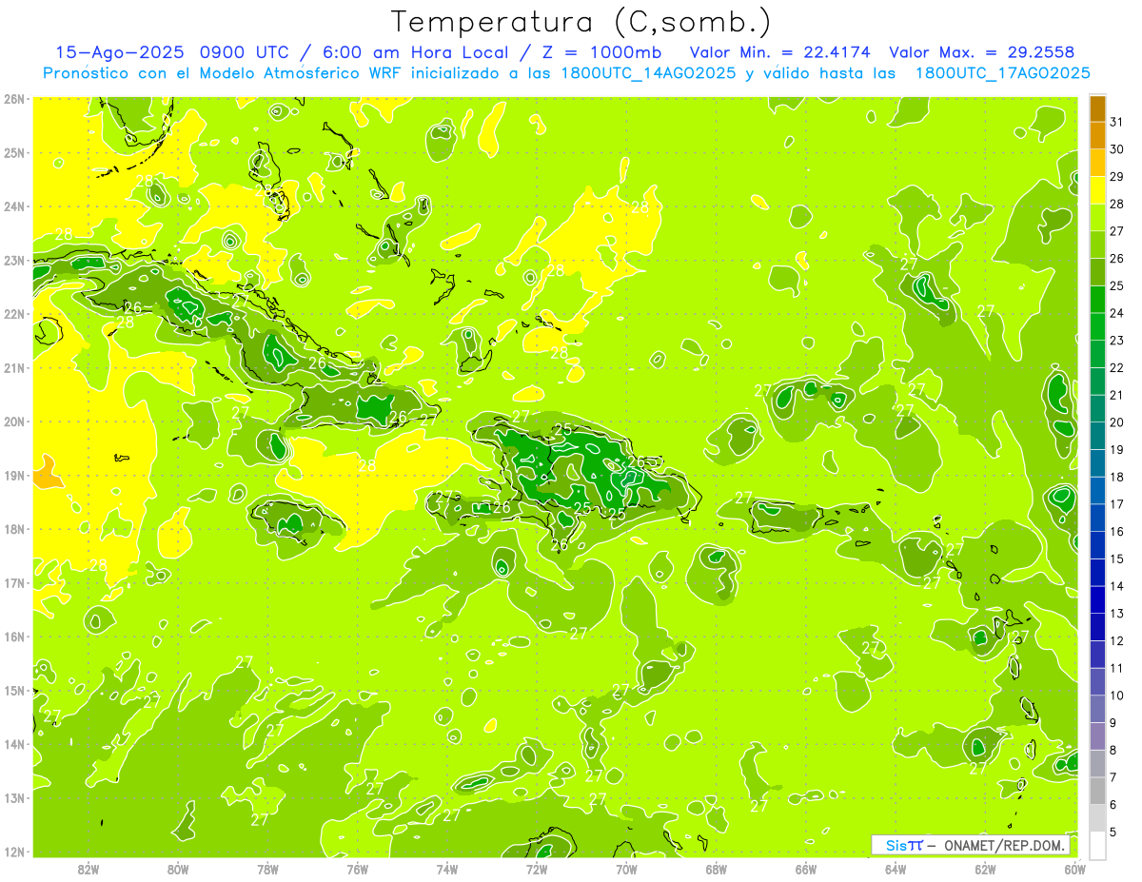Select the green legend swatch between 24 and 25
Image resolution: width=1142 pixels, height=882 pixels.
click(1097, 299)
